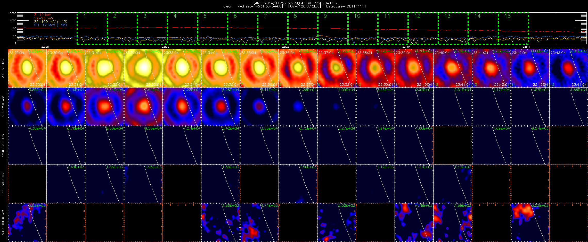Open the 3-6 keV image starting 23:42:04
588x242 pixels.
(530, 68)
